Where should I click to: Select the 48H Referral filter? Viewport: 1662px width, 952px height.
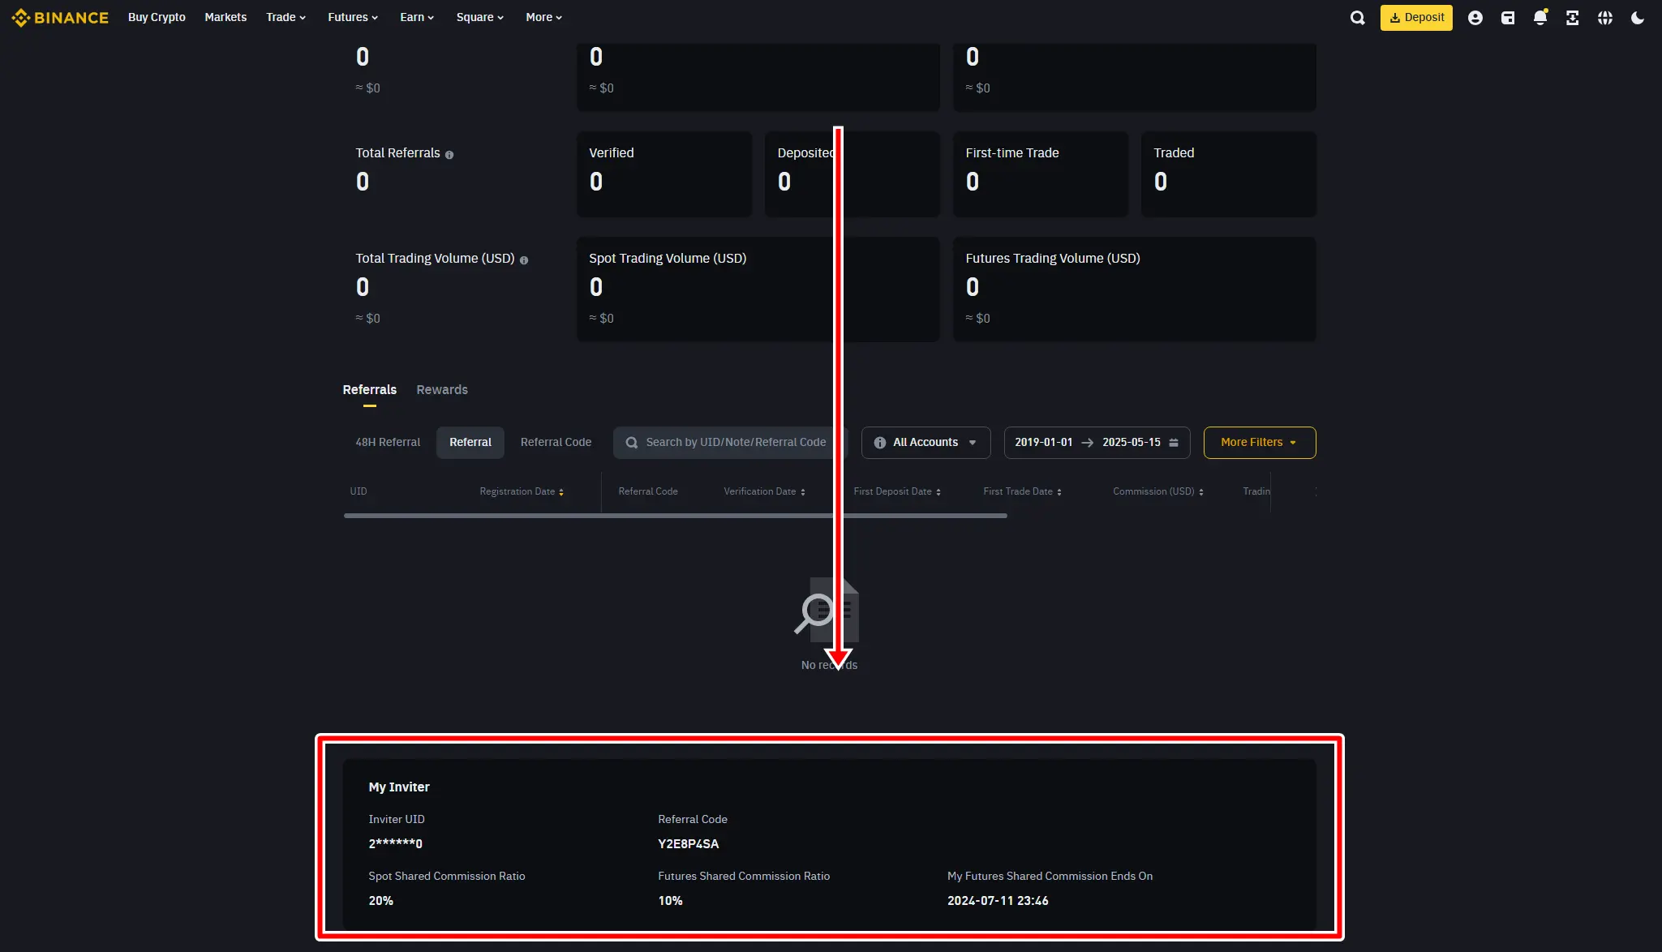[x=388, y=442]
